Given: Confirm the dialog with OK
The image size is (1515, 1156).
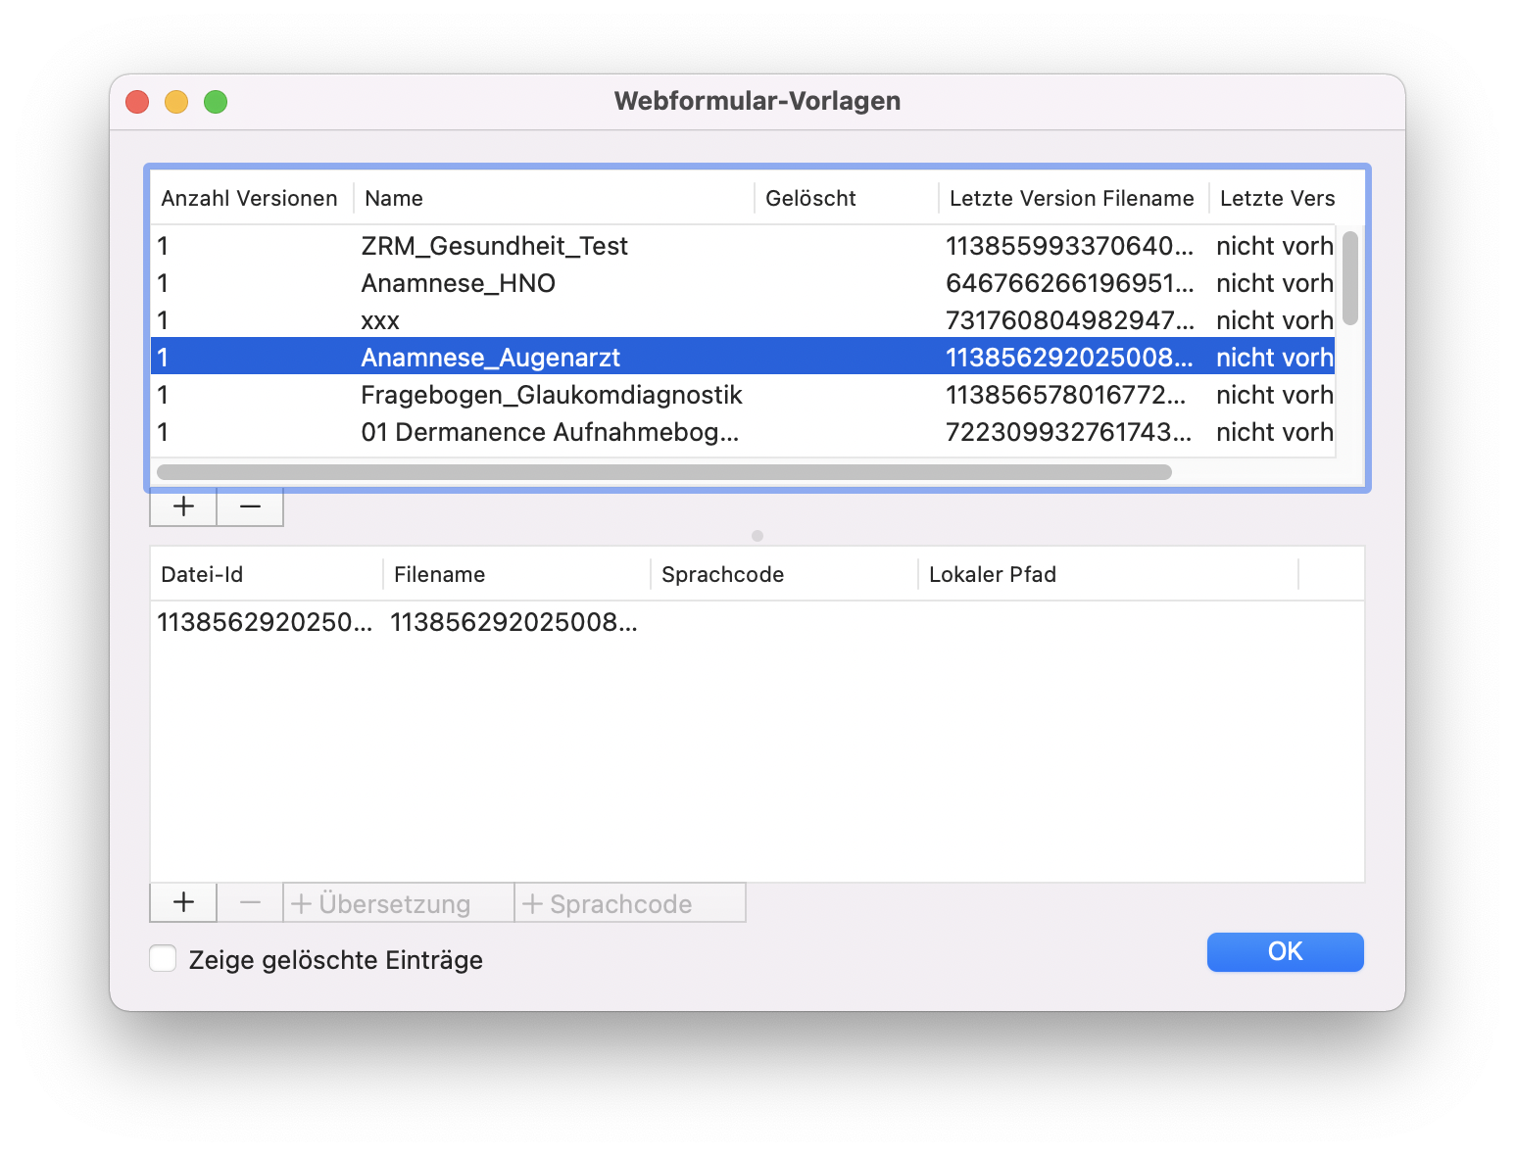Looking at the screenshot, I should (1285, 951).
